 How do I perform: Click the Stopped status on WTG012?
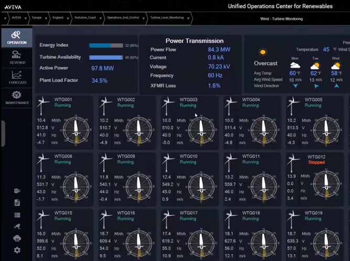[x=316, y=162]
